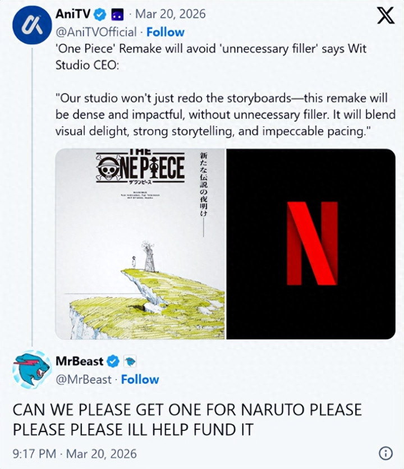Follow the AniTVOfficial account

tap(166, 32)
